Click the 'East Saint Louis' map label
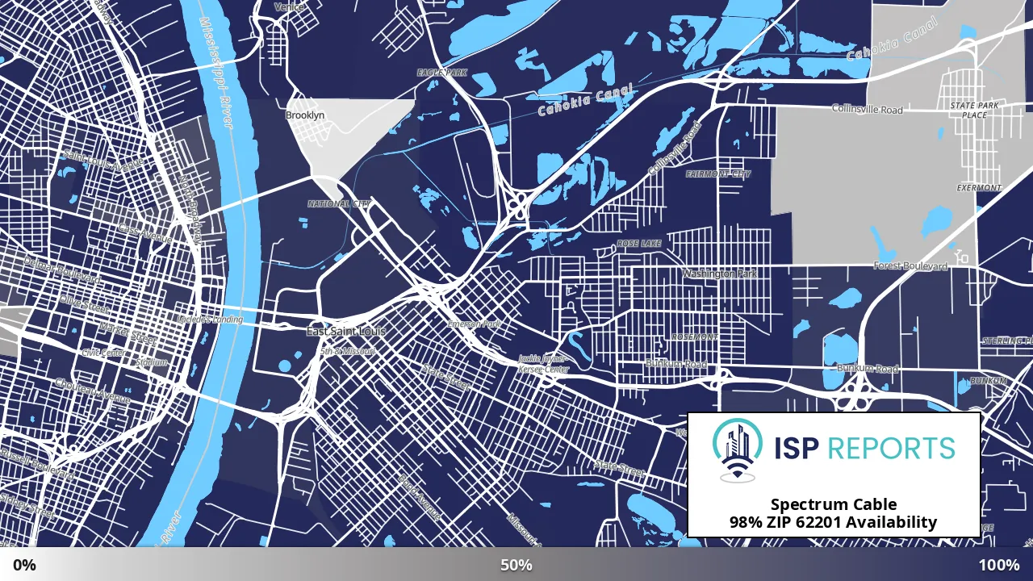This screenshot has height=581, width=1033. pos(345,332)
